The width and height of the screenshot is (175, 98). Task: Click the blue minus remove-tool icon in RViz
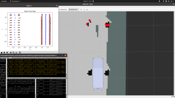tap(84, 9)
